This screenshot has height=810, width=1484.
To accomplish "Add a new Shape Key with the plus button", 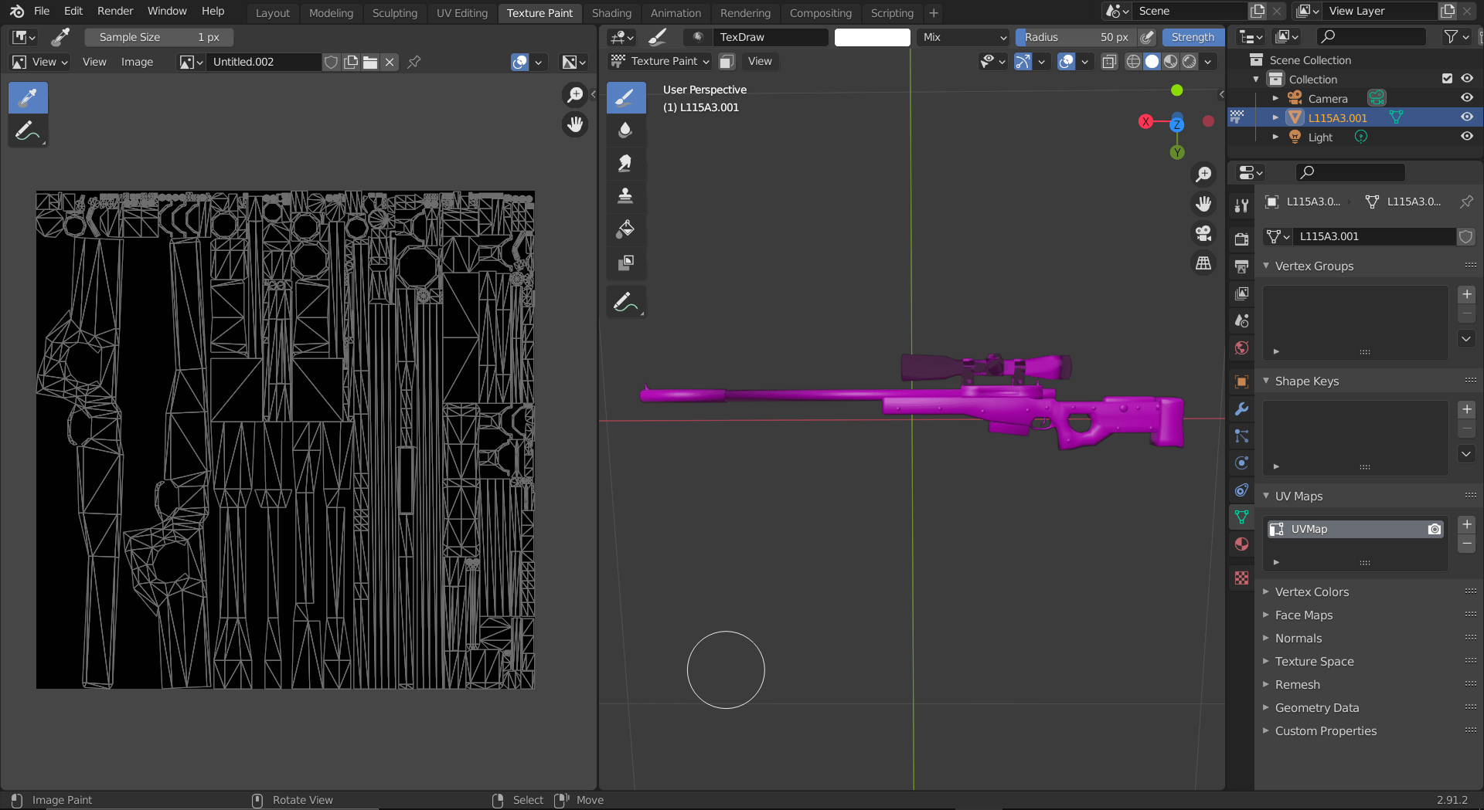I will coord(1467,409).
